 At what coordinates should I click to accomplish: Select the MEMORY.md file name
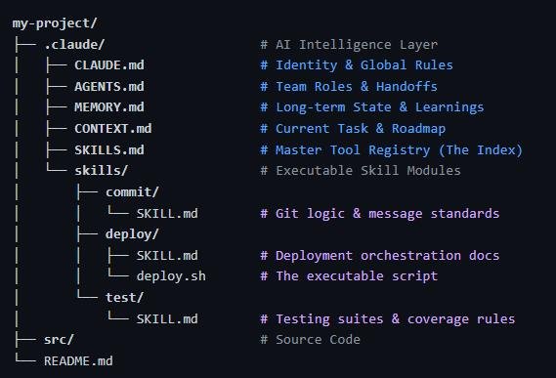point(109,107)
